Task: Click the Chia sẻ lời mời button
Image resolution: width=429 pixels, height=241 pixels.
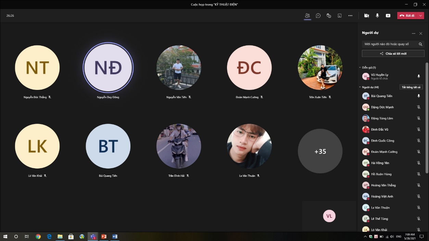Action: click(393, 54)
